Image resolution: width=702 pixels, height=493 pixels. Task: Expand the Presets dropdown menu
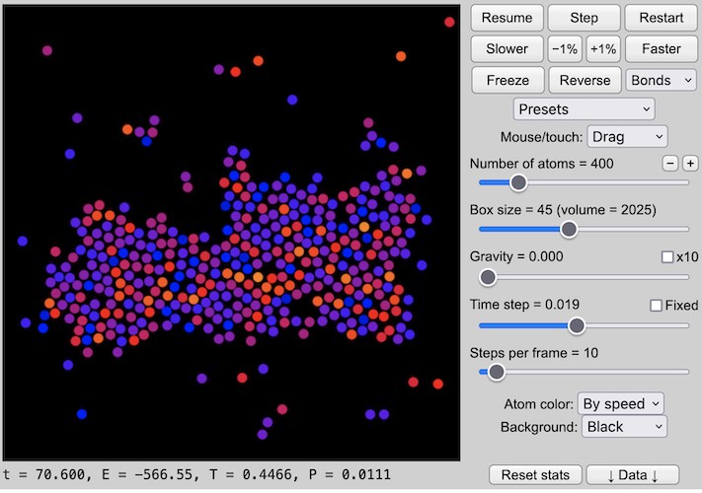(x=584, y=108)
